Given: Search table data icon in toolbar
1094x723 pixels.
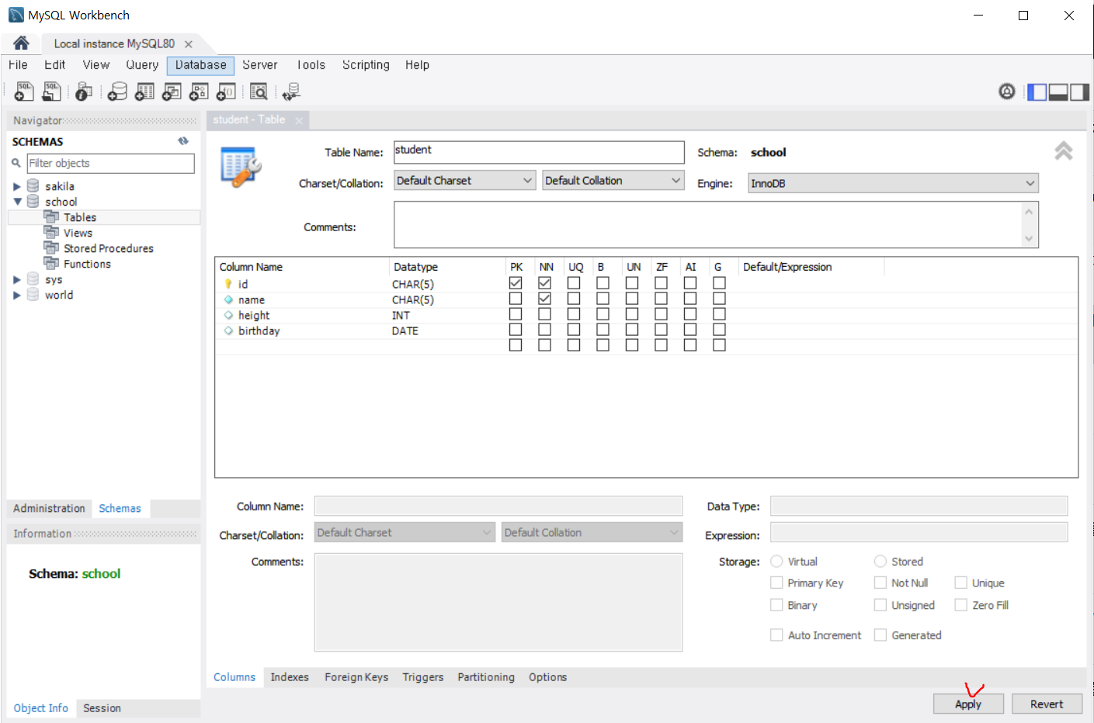Looking at the screenshot, I should 259,92.
